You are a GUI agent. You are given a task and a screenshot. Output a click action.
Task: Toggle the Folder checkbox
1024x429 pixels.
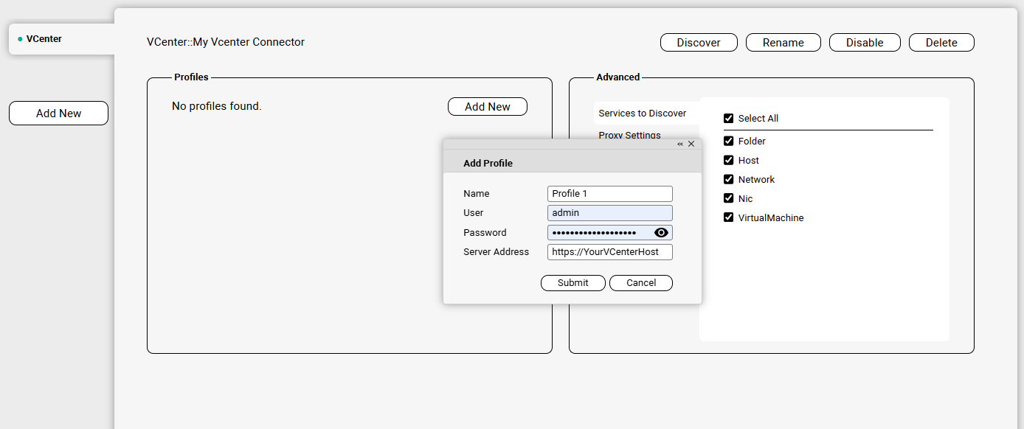pyautogui.click(x=729, y=142)
